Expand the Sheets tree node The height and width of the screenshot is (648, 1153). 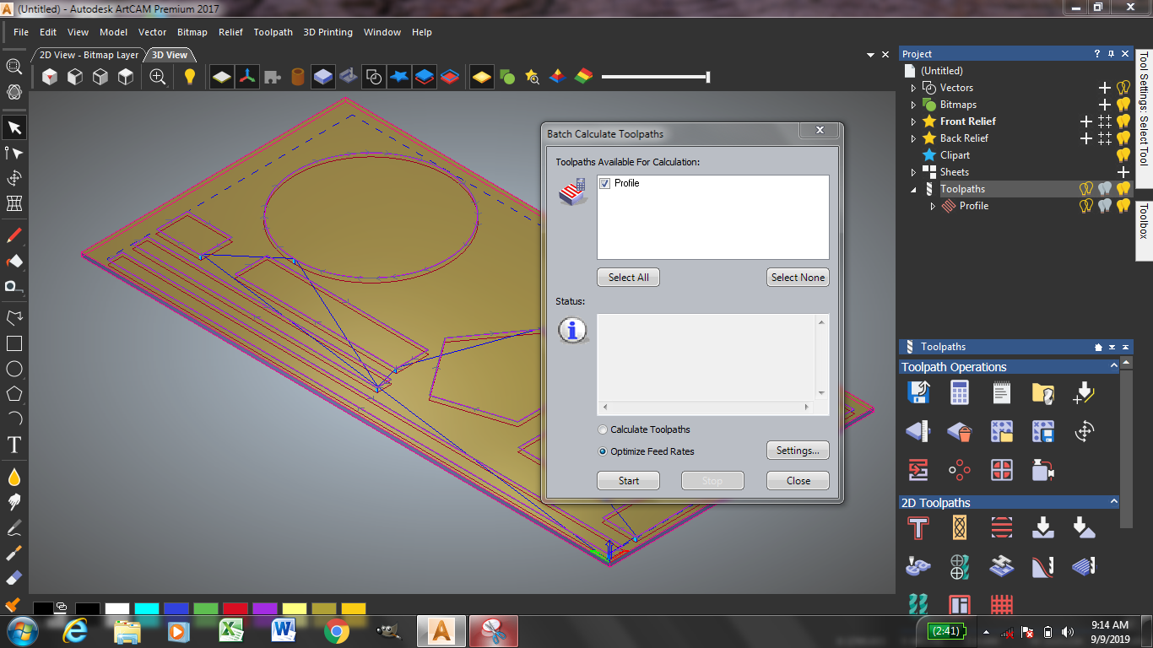[913, 172]
